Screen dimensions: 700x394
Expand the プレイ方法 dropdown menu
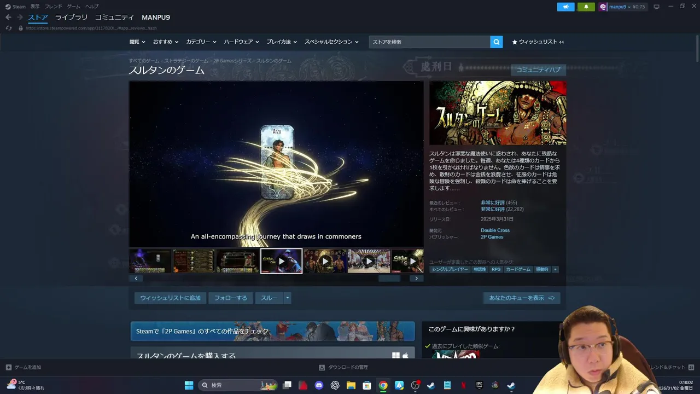pos(282,42)
